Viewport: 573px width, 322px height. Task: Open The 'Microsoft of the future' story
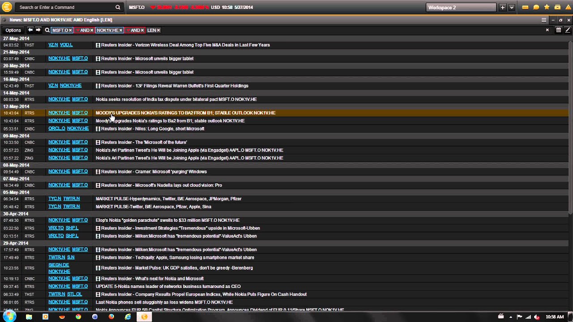(144, 142)
